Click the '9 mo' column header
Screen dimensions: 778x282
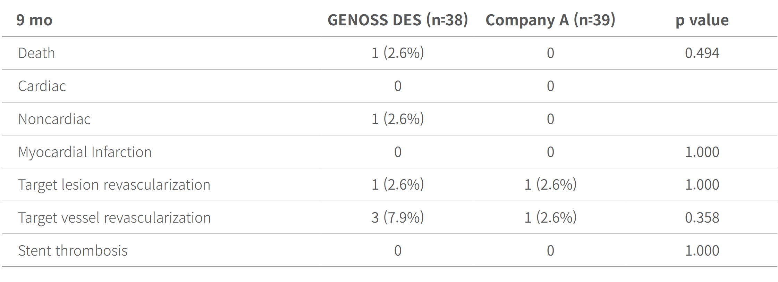coord(34,20)
